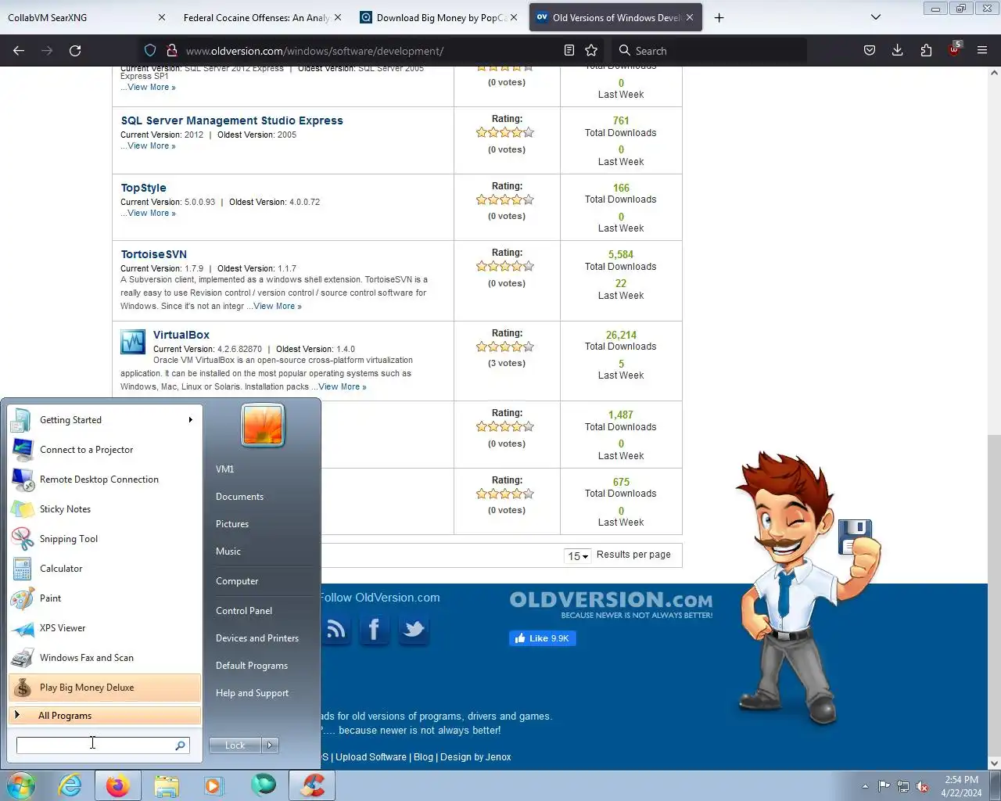
Task: Go back to previous page
Action: (x=19, y=50)
